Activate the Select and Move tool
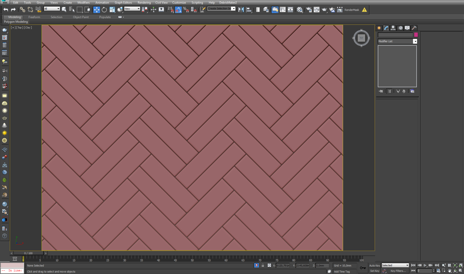This screenshot has height=274, width=464. coord(96,10)
